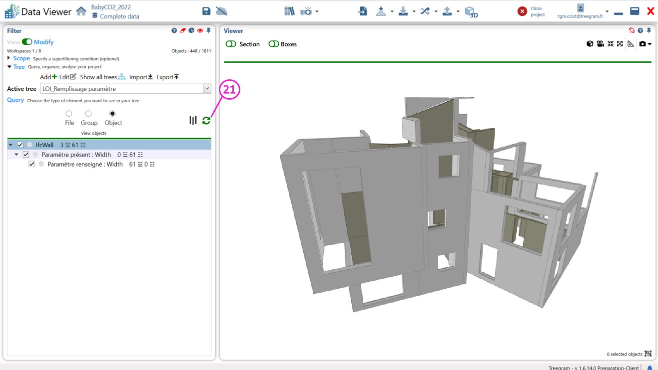Screen dimensions: 658x370
Task: Click Show all trees
Action: (x=102, y=77)
